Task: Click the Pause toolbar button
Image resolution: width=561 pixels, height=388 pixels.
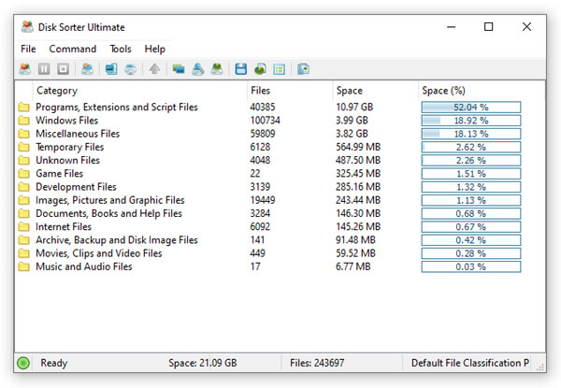Action: point(44,68)
